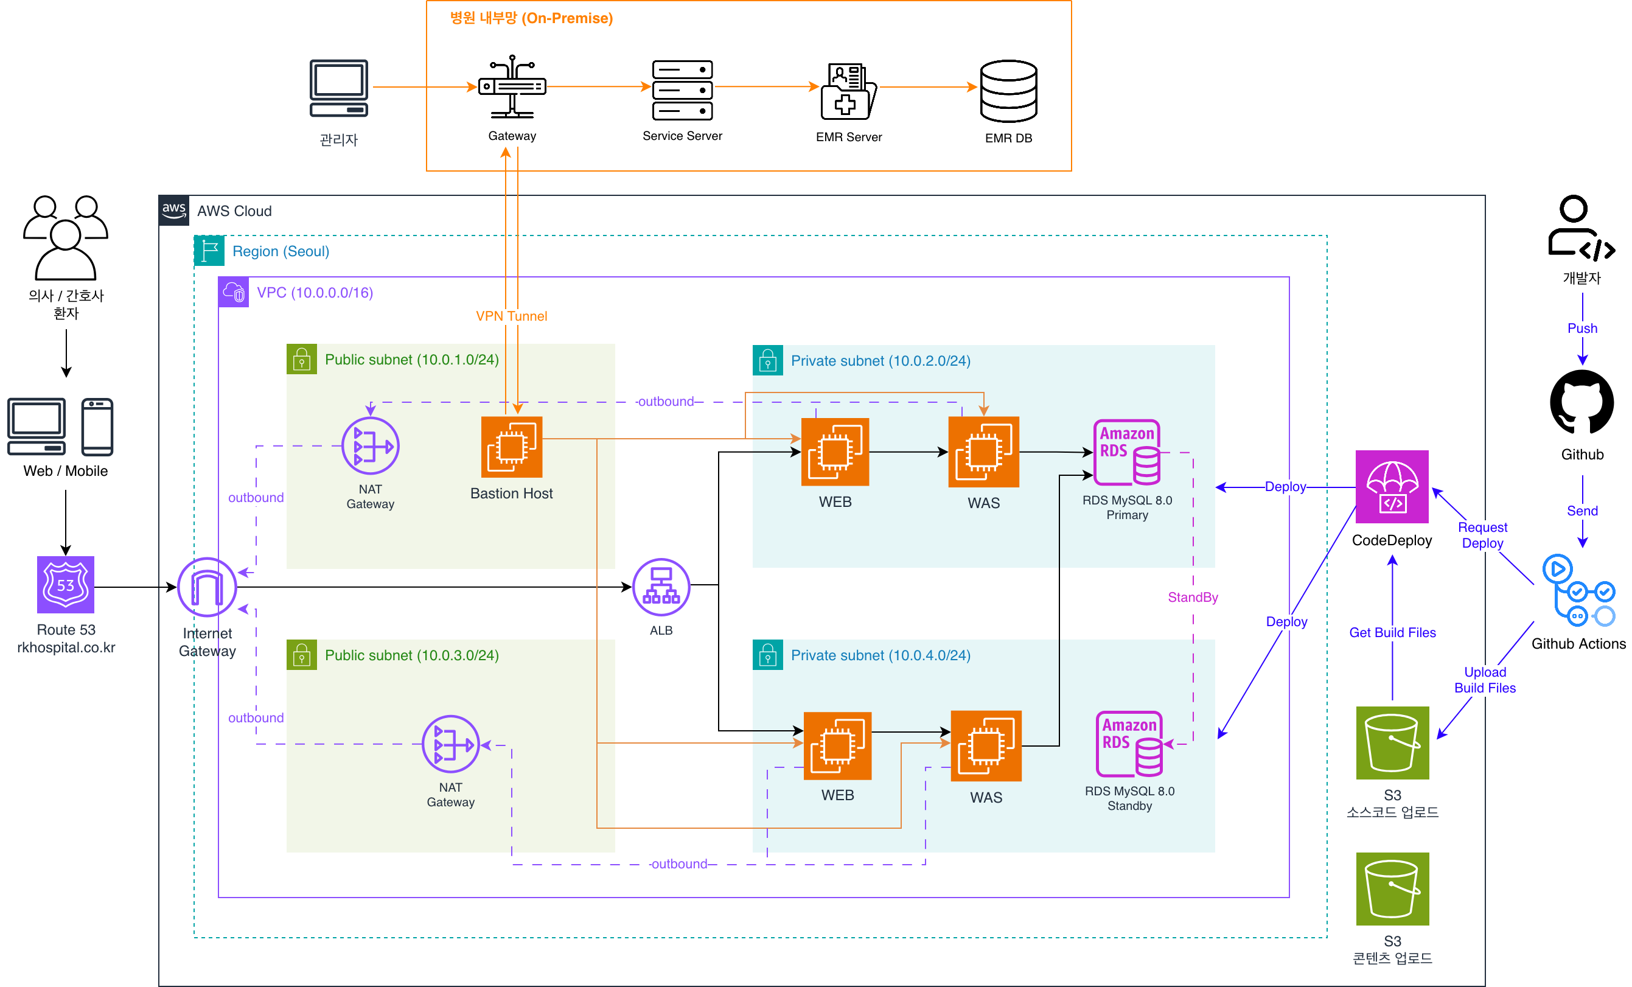
Task: Click the mobile phone above Web / Mobile
Action: (97, 427)
